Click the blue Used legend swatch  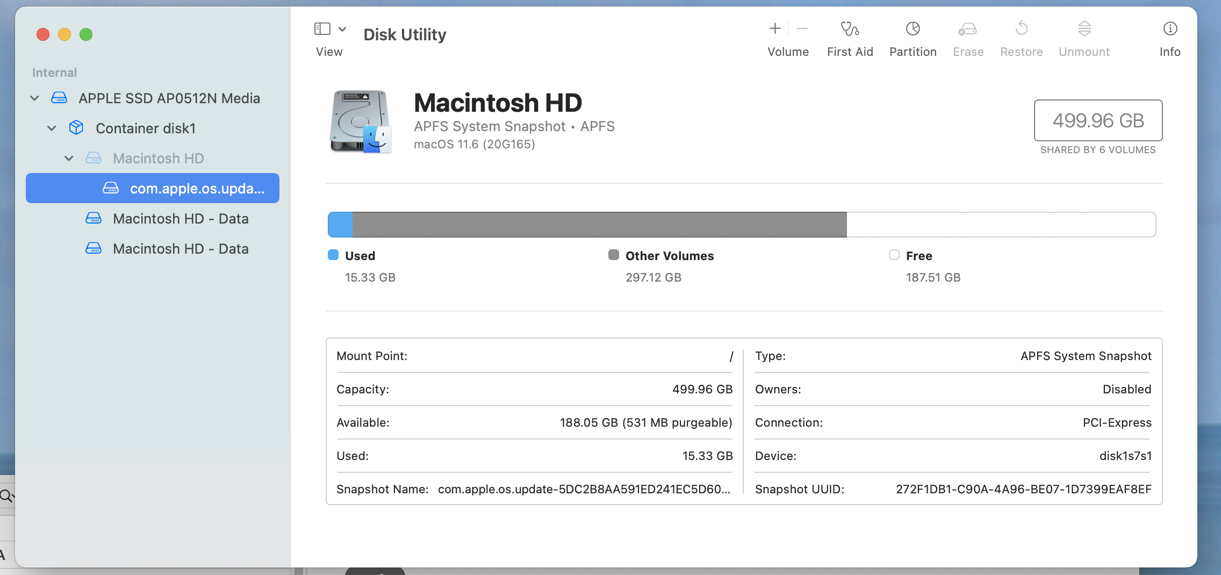(333, 255)
